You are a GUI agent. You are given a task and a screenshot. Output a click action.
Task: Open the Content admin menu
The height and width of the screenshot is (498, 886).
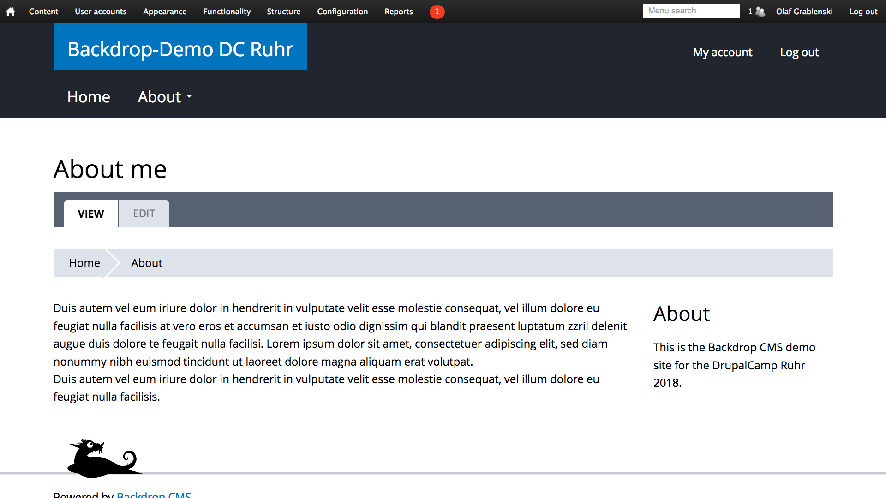point(43,12)
